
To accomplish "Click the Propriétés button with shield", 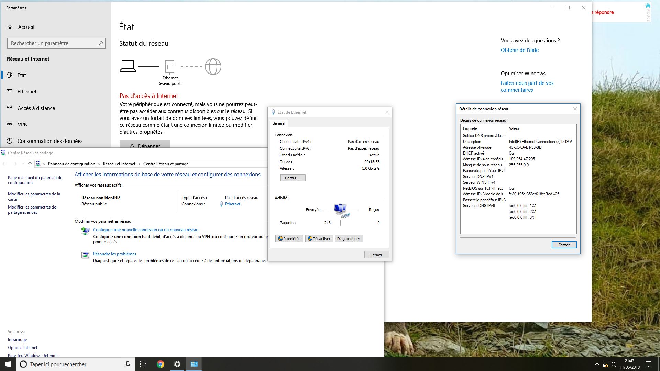I will pos(289,239).
